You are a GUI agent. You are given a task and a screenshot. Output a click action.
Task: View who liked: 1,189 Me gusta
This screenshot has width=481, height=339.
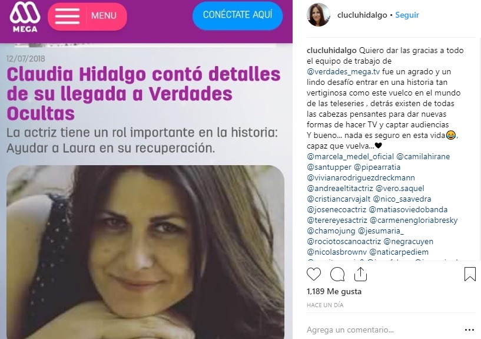tap(334, 291)
